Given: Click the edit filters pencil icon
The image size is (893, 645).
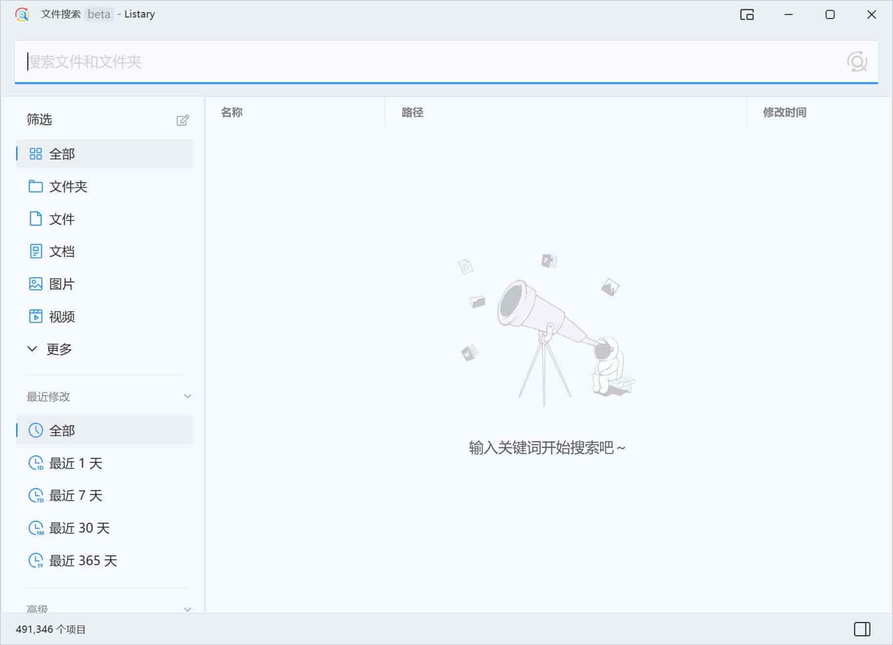Looking at the screenshot, I should tap(183, 120).
